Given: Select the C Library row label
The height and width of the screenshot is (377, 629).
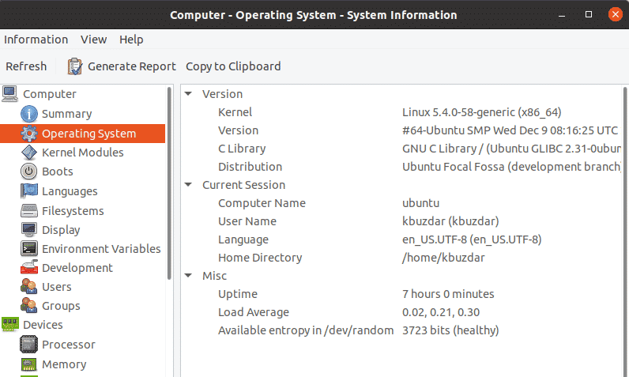Looking at the screenshot, I should point(242,149).
